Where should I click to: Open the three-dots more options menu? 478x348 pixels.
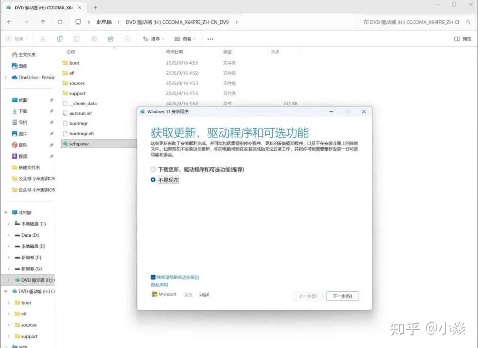tap(210, 39)
